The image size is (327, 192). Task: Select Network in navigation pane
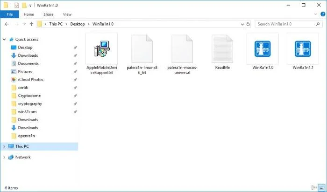pos(23,157)
